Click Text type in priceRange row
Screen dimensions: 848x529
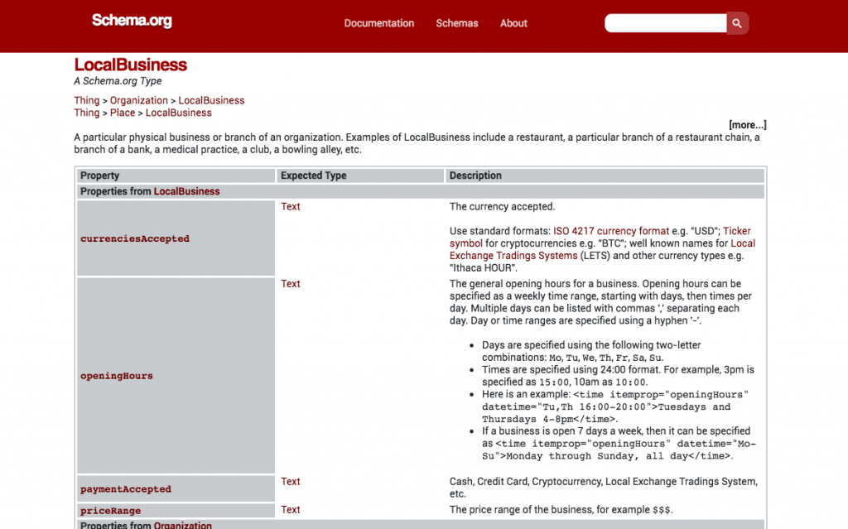tap(291, 509)
